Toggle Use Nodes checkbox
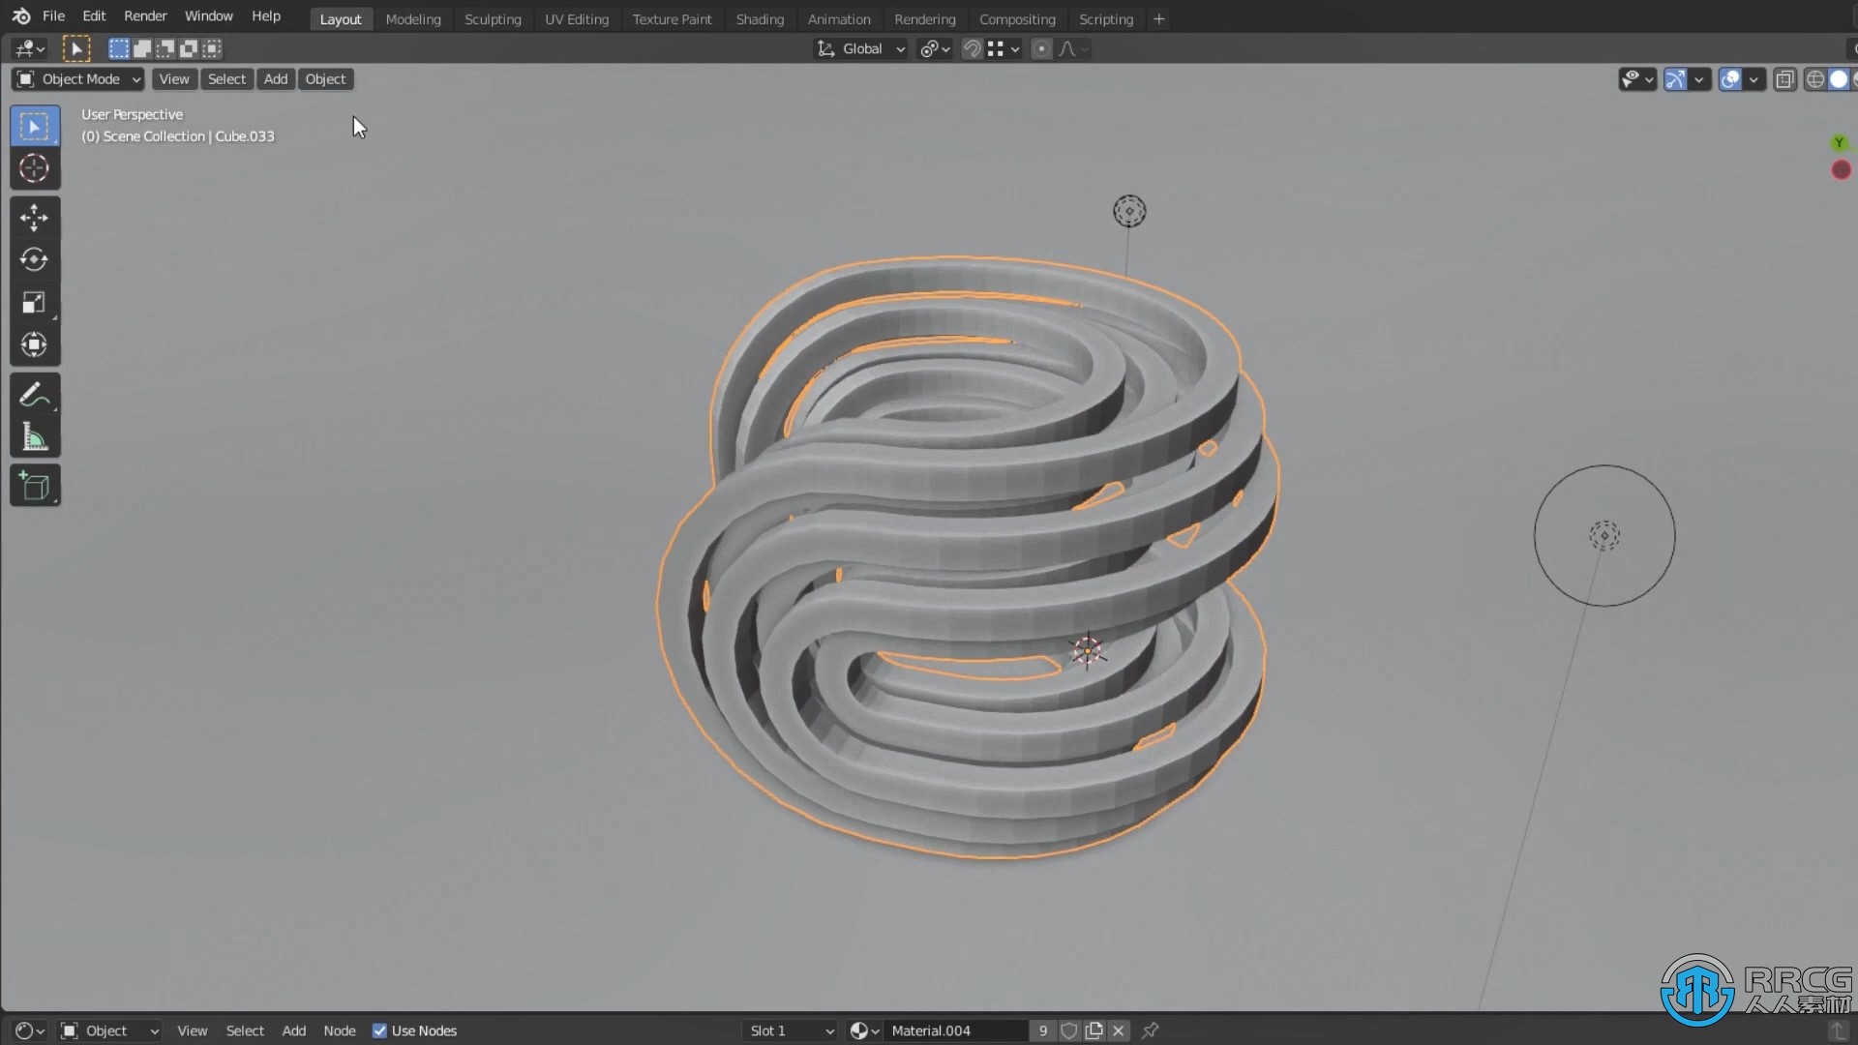 pos(379,1030)
